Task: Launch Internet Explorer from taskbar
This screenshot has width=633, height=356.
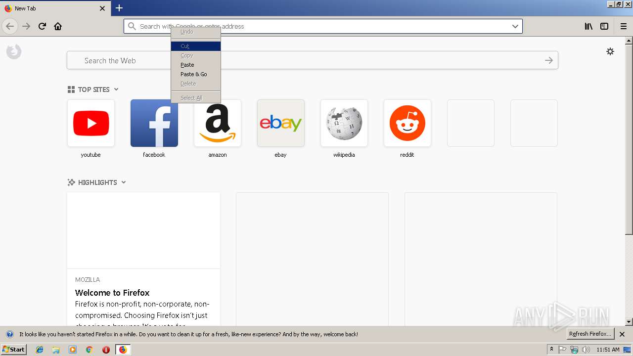Action: 40,350
